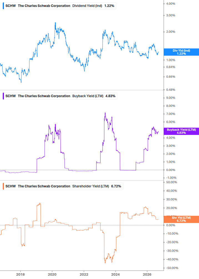Click the -50.00% tick on the shareholder axis
The image size is (199, 279).
pyautogui.click(x=172, y=268)
